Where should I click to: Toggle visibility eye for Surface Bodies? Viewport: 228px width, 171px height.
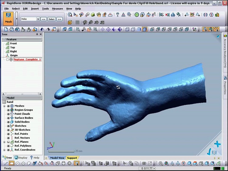tap(8, 118)
